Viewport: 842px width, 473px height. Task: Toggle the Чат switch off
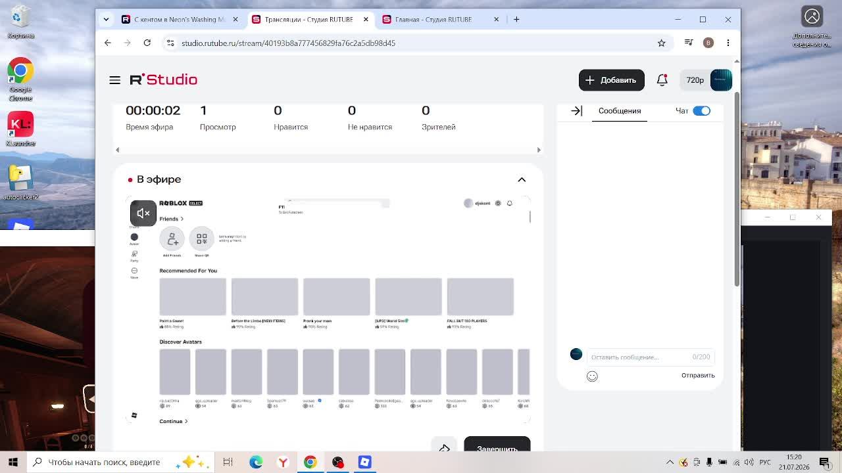click(701, 110)
